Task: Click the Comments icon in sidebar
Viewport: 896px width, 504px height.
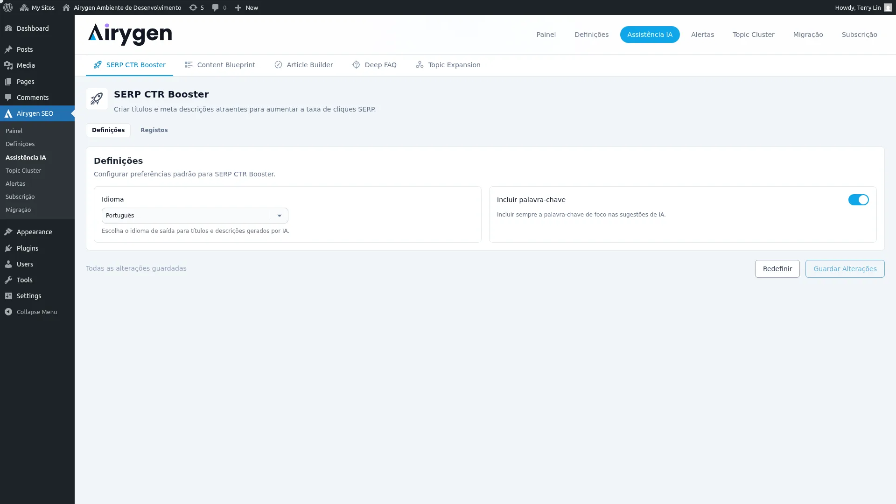Action: pos(8,98)
